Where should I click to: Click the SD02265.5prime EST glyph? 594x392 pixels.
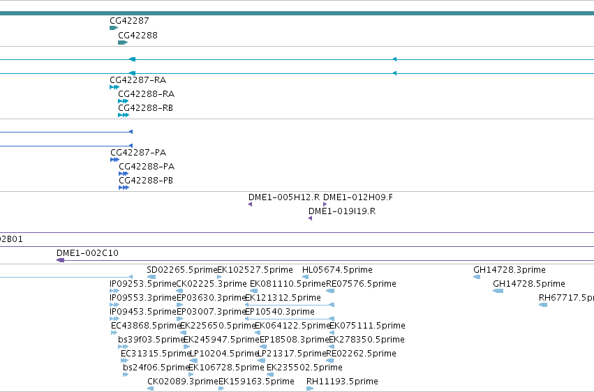(x=151, y=278)
